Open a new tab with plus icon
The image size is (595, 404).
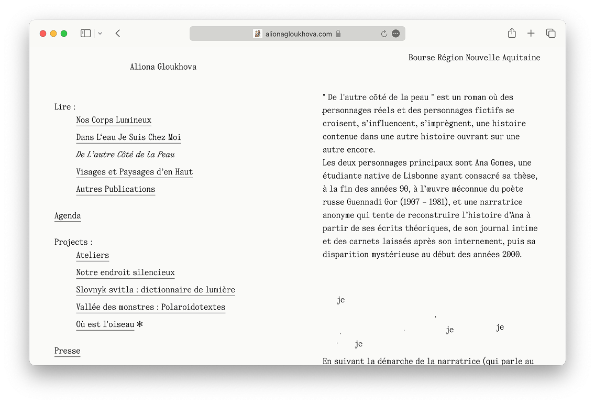click(531, 34)
